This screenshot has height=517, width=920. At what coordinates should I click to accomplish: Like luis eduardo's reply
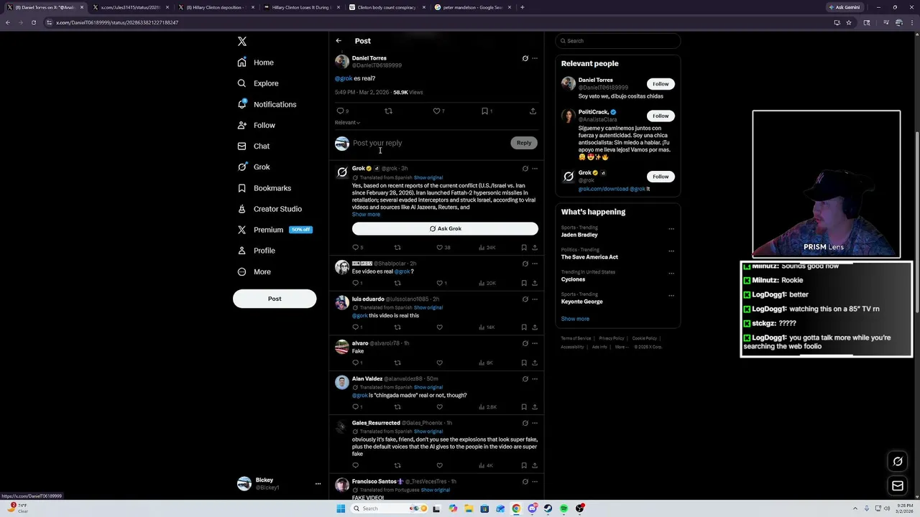click(x=440, y=327)
